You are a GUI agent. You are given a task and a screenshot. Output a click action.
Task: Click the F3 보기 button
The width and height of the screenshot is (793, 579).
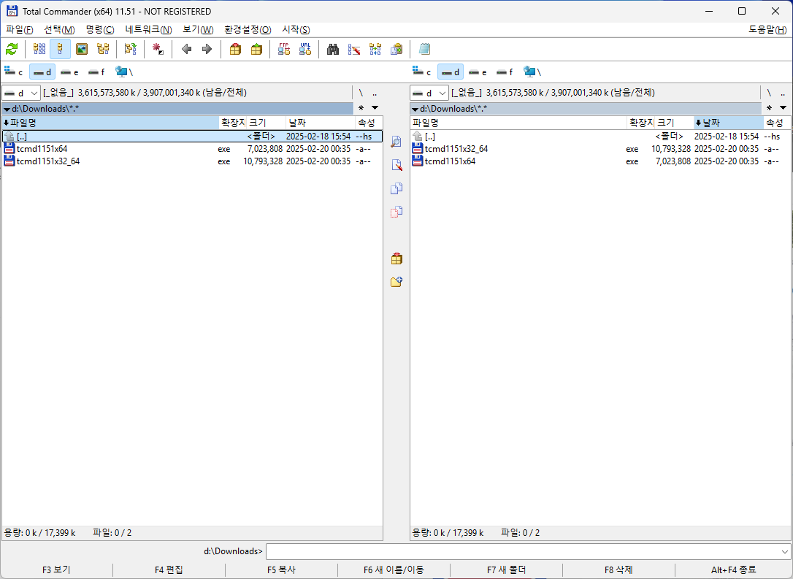(x=57, y=570)
